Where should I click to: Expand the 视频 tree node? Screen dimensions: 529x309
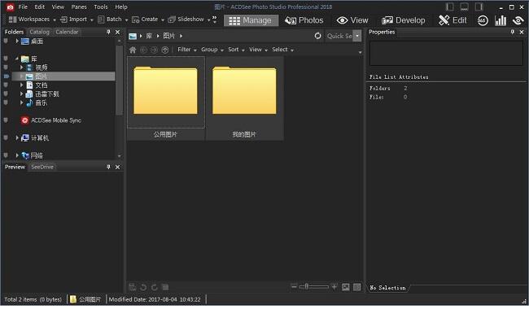(22, 67)
